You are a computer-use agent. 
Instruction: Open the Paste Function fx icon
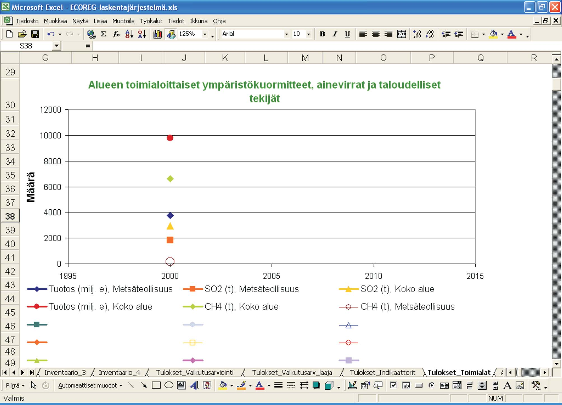coord(116,34)
